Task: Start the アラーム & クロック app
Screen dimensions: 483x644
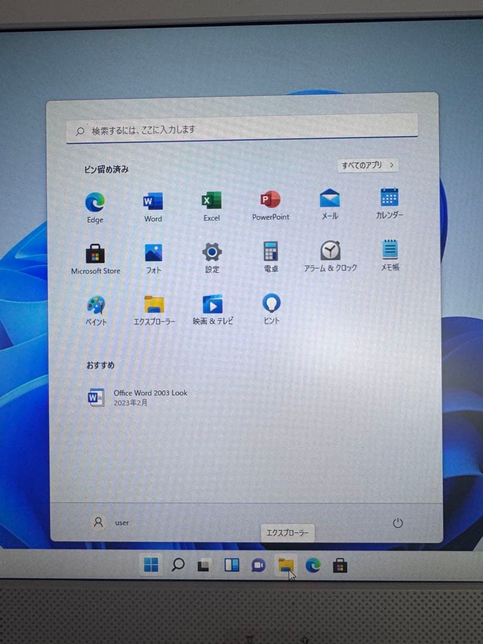Action: tap(329, 253)
